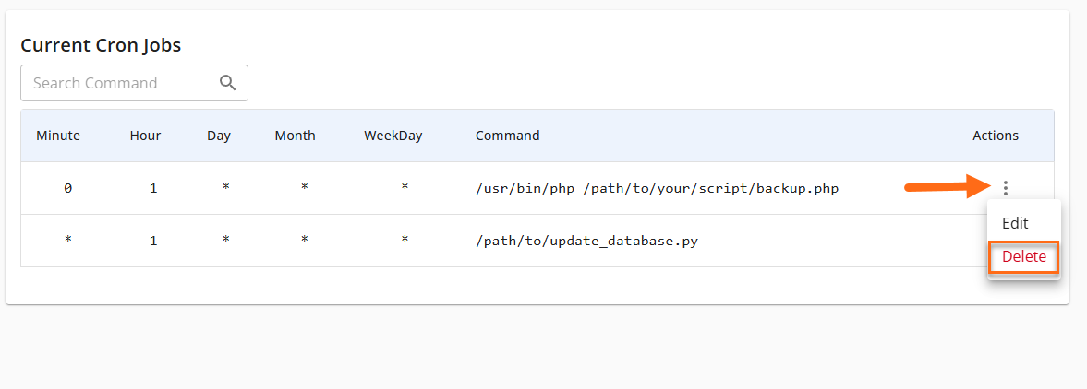Click the Hour value in backup.php row

tap(153, 188)
